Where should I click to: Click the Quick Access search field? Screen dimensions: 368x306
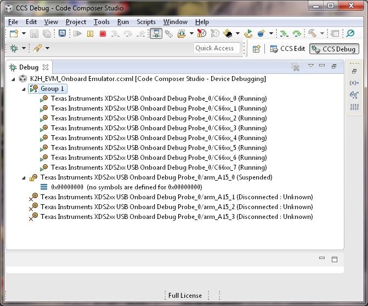coord(217,48)
